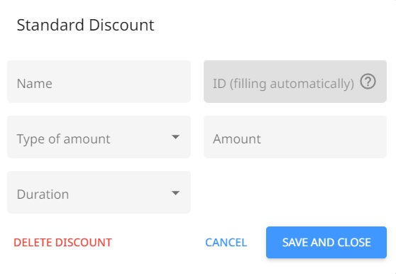Click the Duration dropdown arrow icon
396x274 pixels.
(175, 193)
